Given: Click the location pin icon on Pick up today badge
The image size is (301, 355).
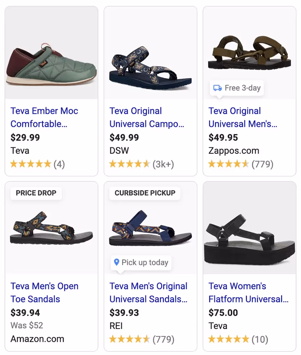Looking at the screenshot, I should click(116, 263).
